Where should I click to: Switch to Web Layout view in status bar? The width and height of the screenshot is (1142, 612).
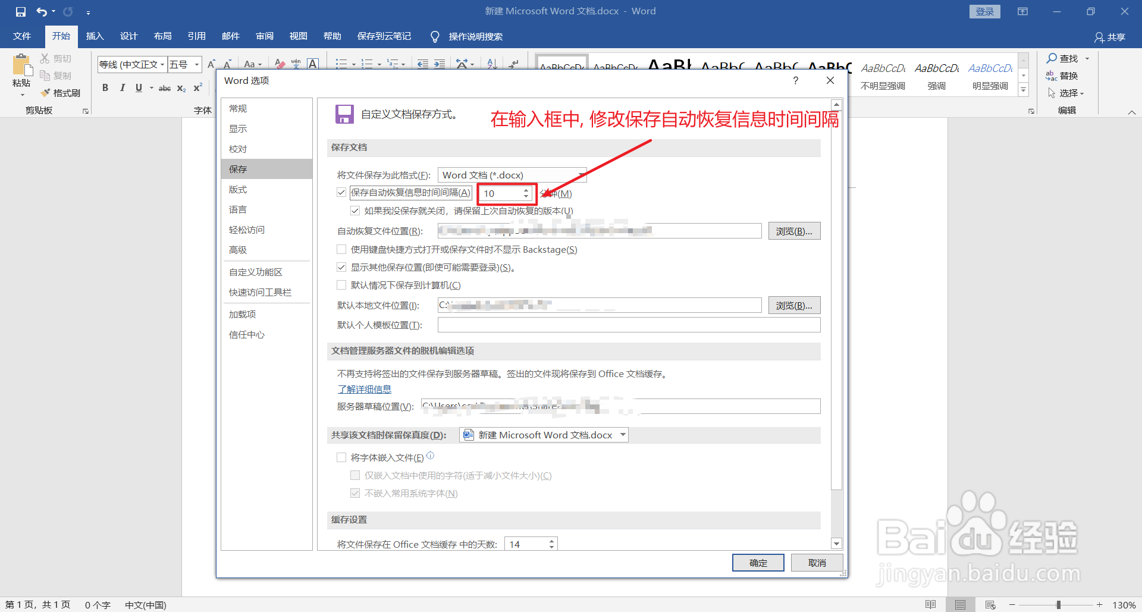990,605
